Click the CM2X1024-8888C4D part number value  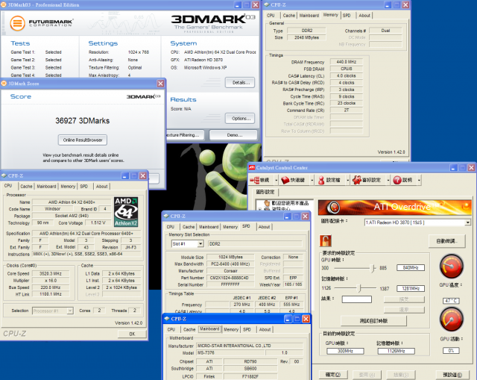230,278
